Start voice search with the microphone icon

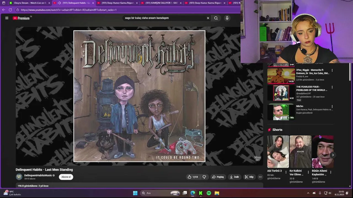tap(227, 18)
